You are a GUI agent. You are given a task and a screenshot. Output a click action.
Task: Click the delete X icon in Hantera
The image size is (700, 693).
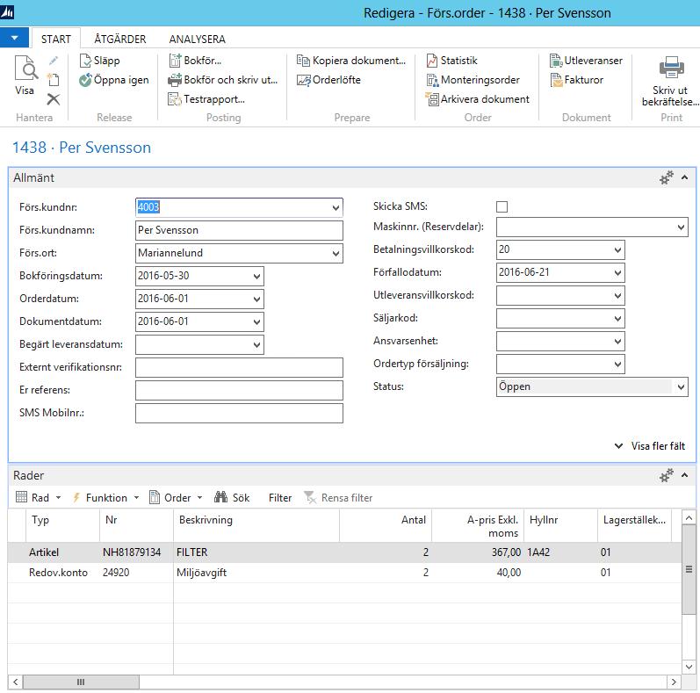[x=54, y=99]
